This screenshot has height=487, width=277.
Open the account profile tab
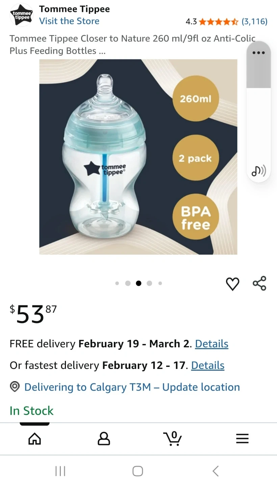(x=104, y=439)
